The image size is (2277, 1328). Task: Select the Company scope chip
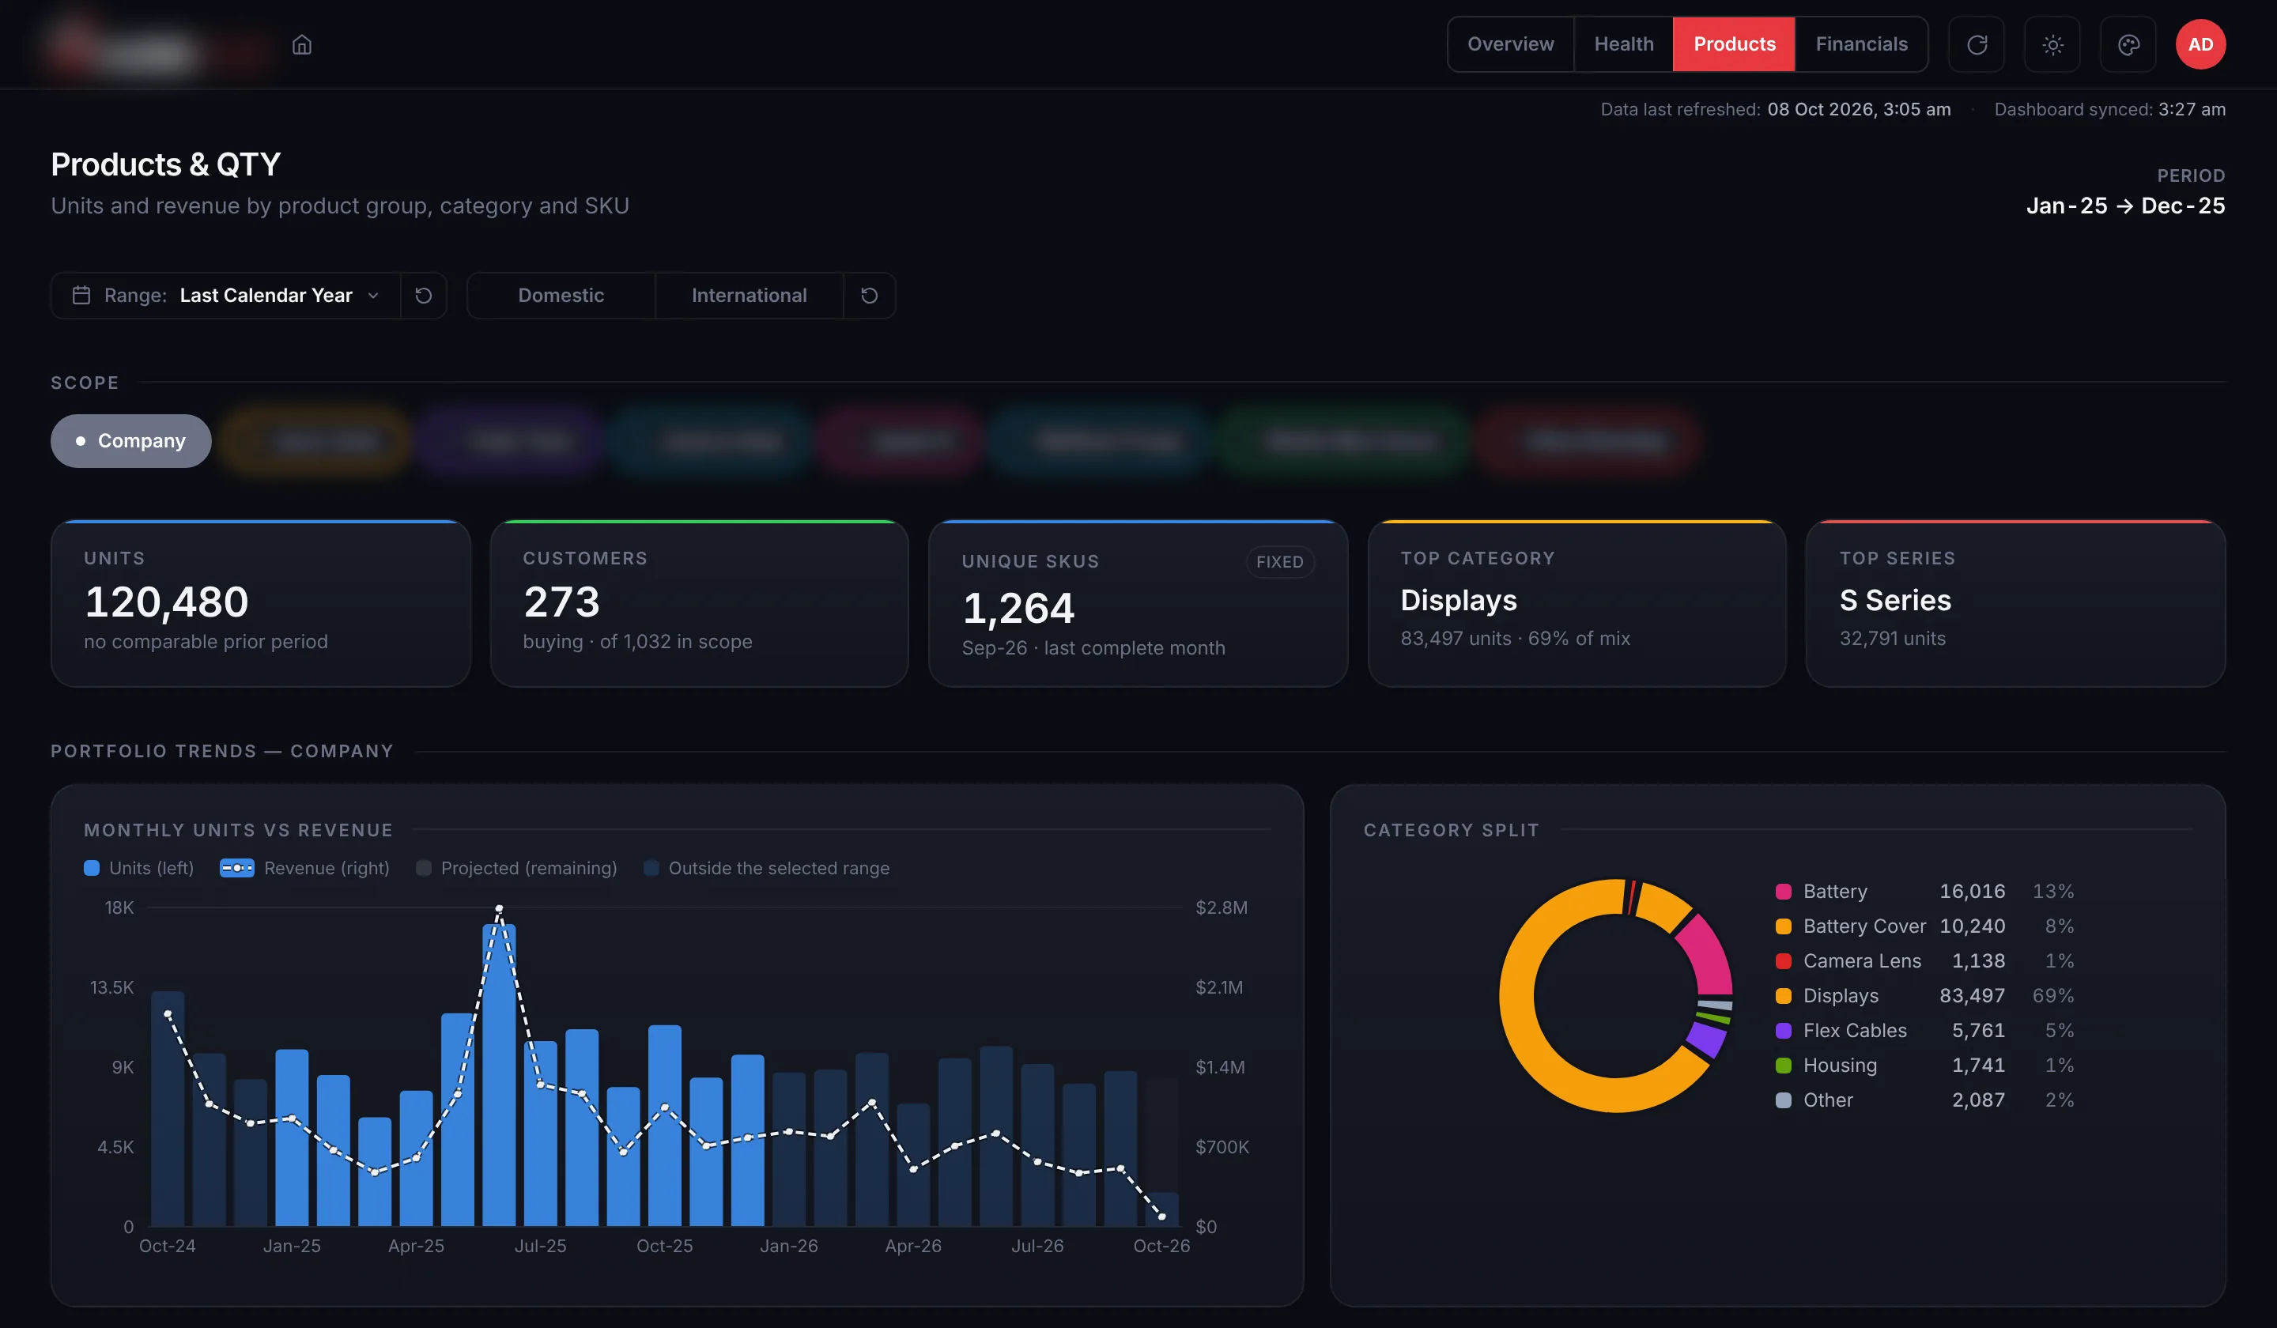[131, 441]
